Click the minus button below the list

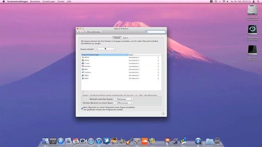tap(86, 93)
